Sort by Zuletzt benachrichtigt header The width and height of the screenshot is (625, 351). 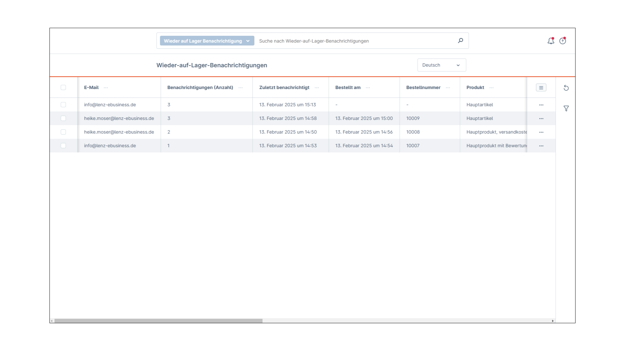[284, 87]
